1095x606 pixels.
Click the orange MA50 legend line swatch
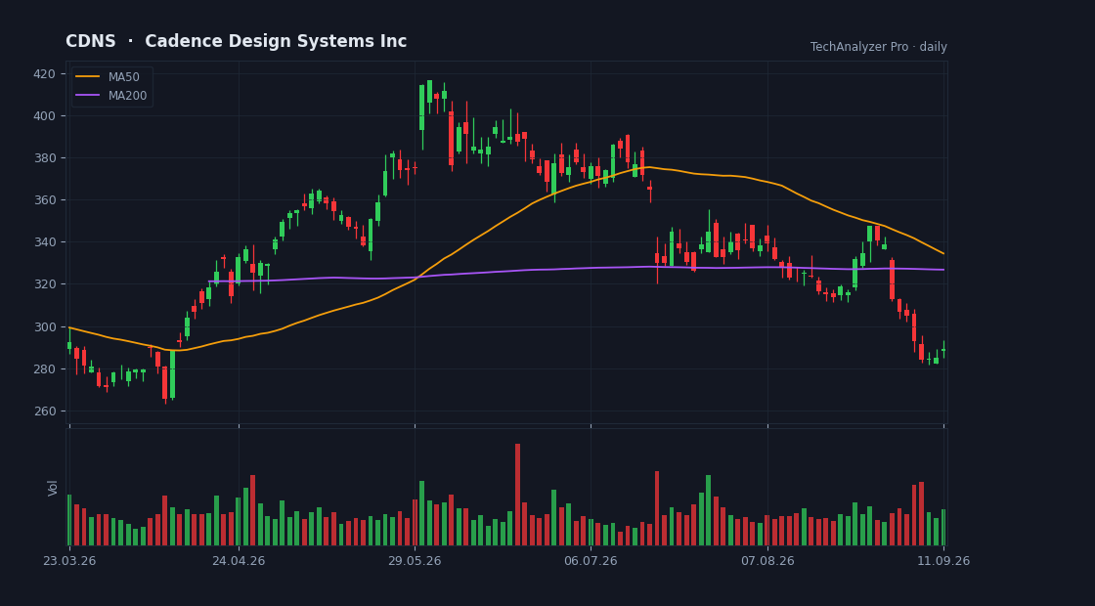87,77
